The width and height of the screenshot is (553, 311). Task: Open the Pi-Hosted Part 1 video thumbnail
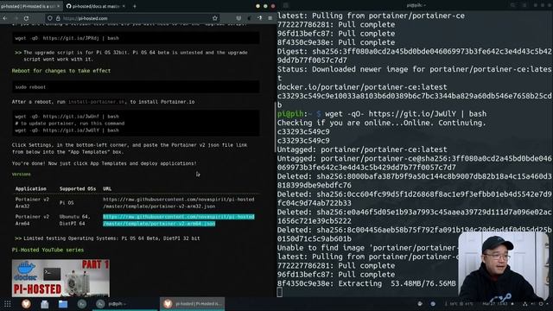pos(60,278)
